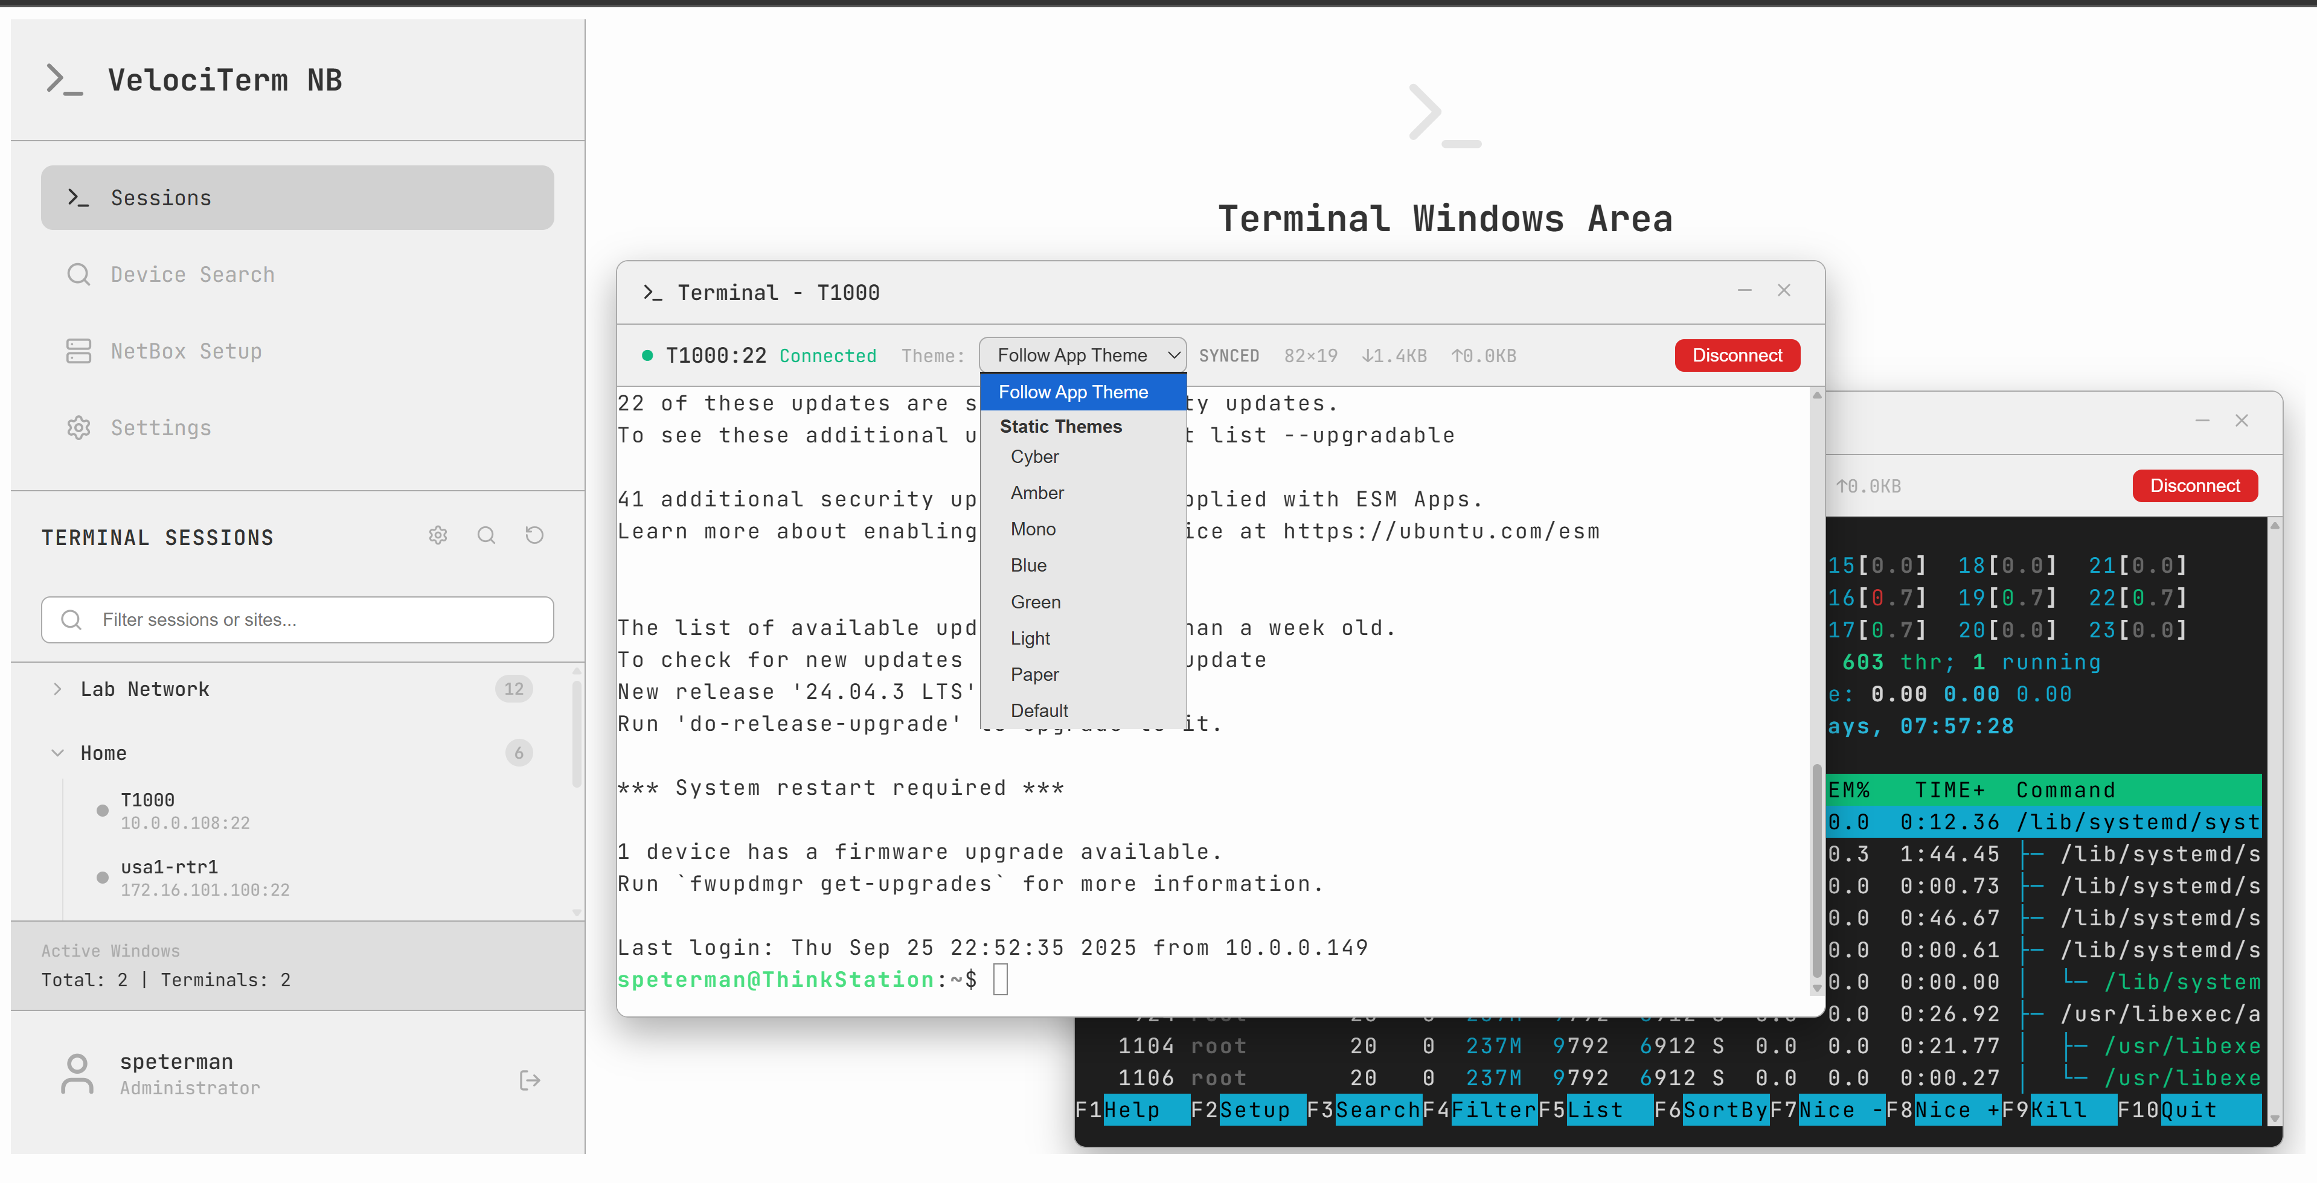Click the refresh sessions icon

[534, 536]
